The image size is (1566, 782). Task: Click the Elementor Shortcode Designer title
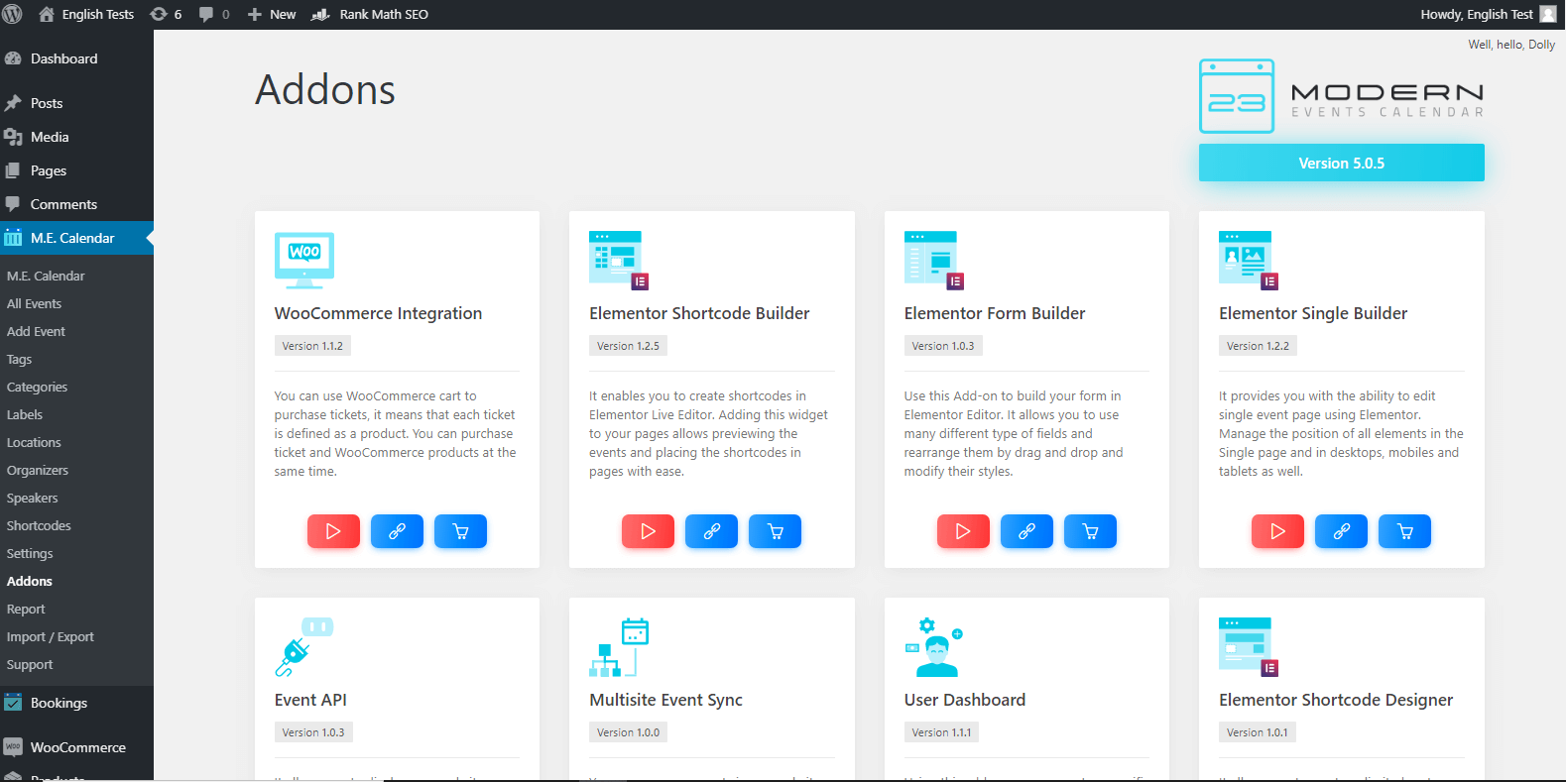1336,700
